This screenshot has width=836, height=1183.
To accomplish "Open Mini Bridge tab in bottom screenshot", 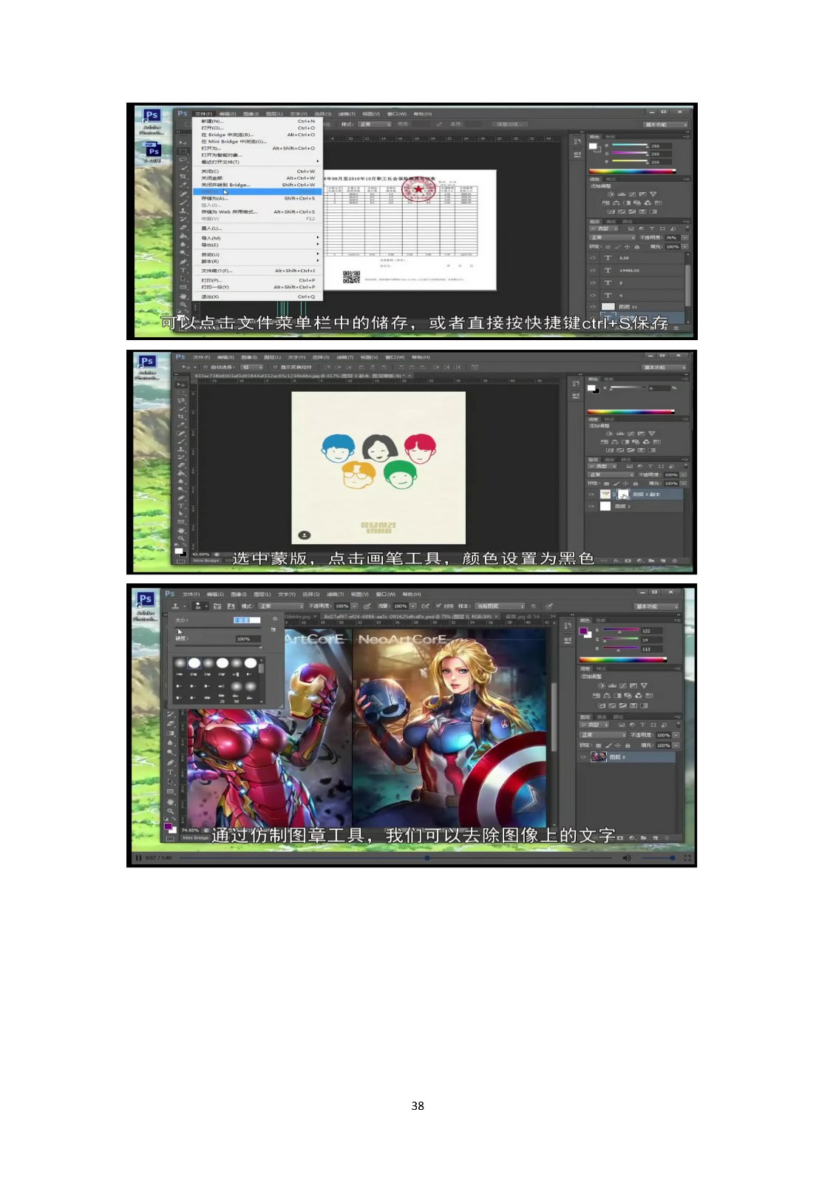I will 196,837.
